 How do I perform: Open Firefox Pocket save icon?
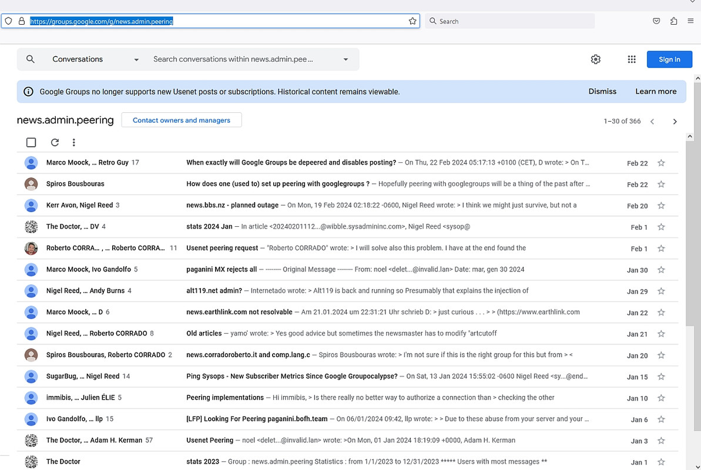tap(656, 21)
